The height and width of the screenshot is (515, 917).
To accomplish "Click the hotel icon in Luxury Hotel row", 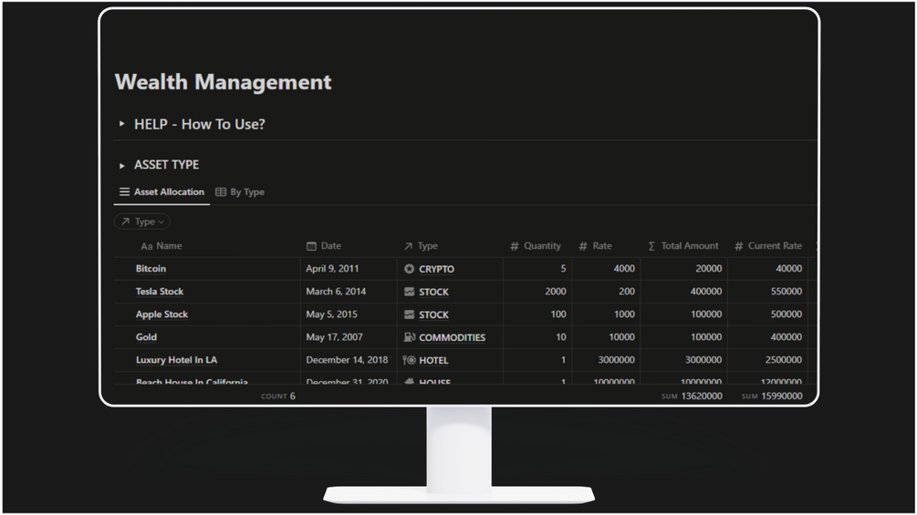I will pos(410,360).
